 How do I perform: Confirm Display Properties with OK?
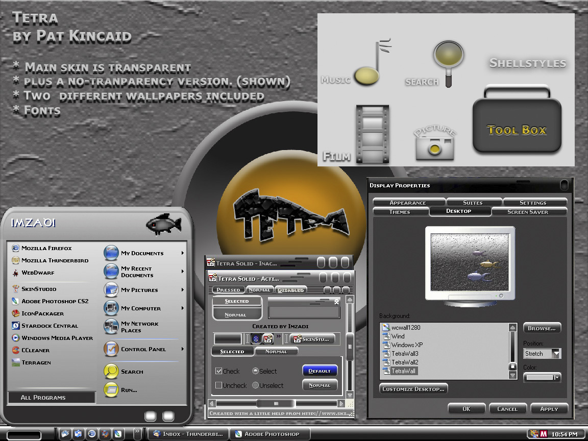(467, 409)
